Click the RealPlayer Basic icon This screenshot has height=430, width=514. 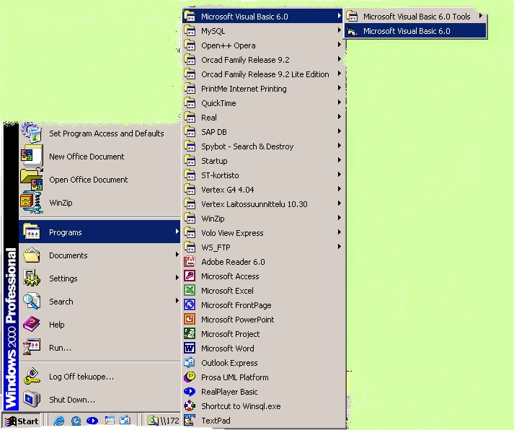[190, 392]
